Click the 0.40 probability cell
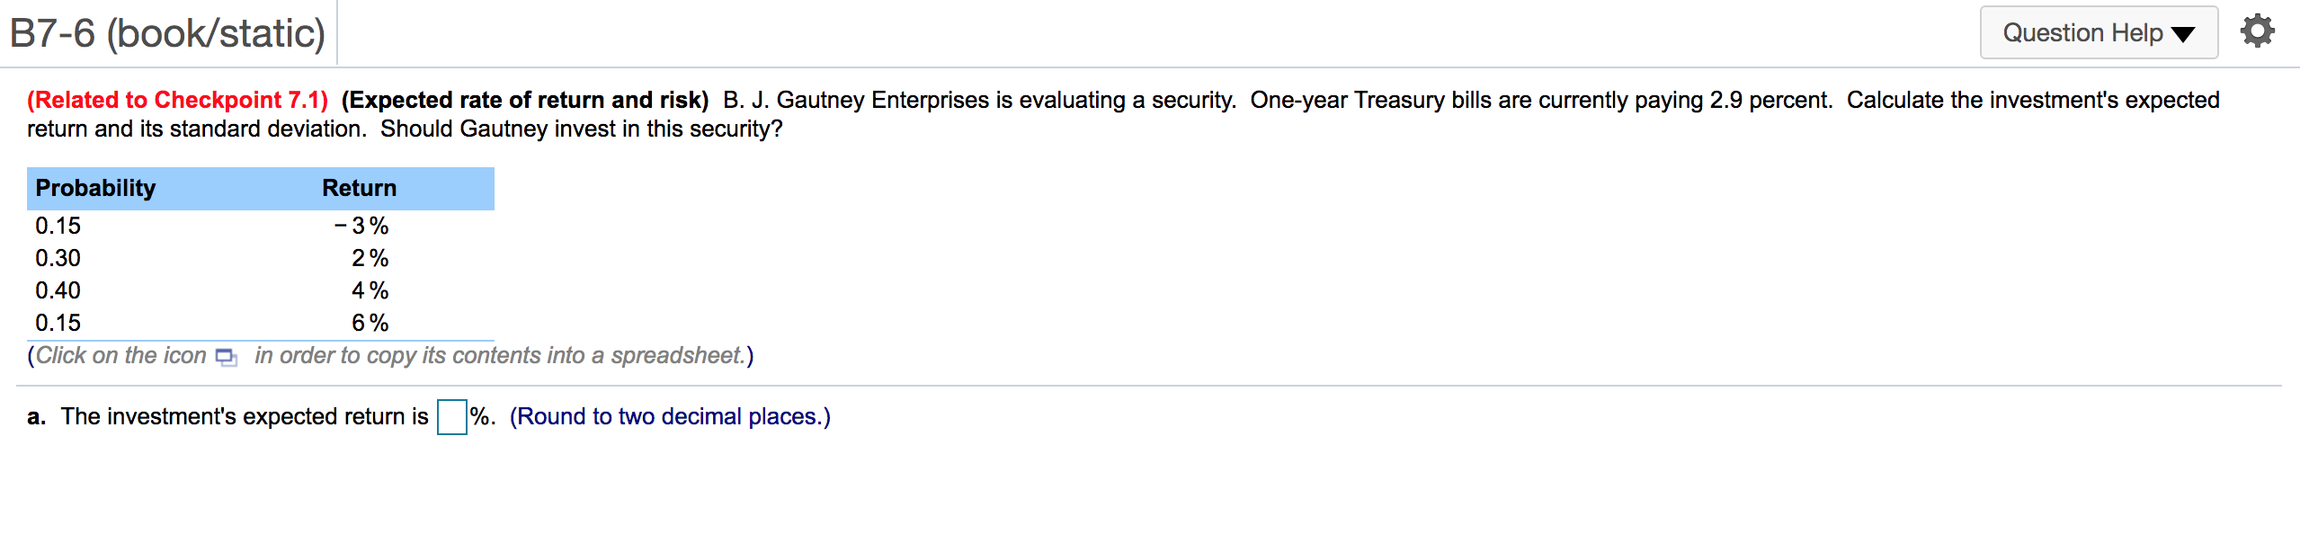 58,290
